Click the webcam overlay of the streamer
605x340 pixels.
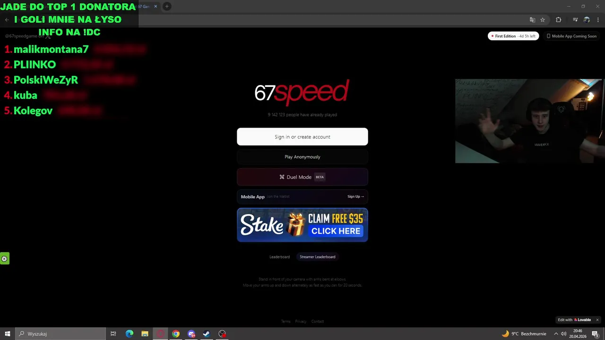530,121
